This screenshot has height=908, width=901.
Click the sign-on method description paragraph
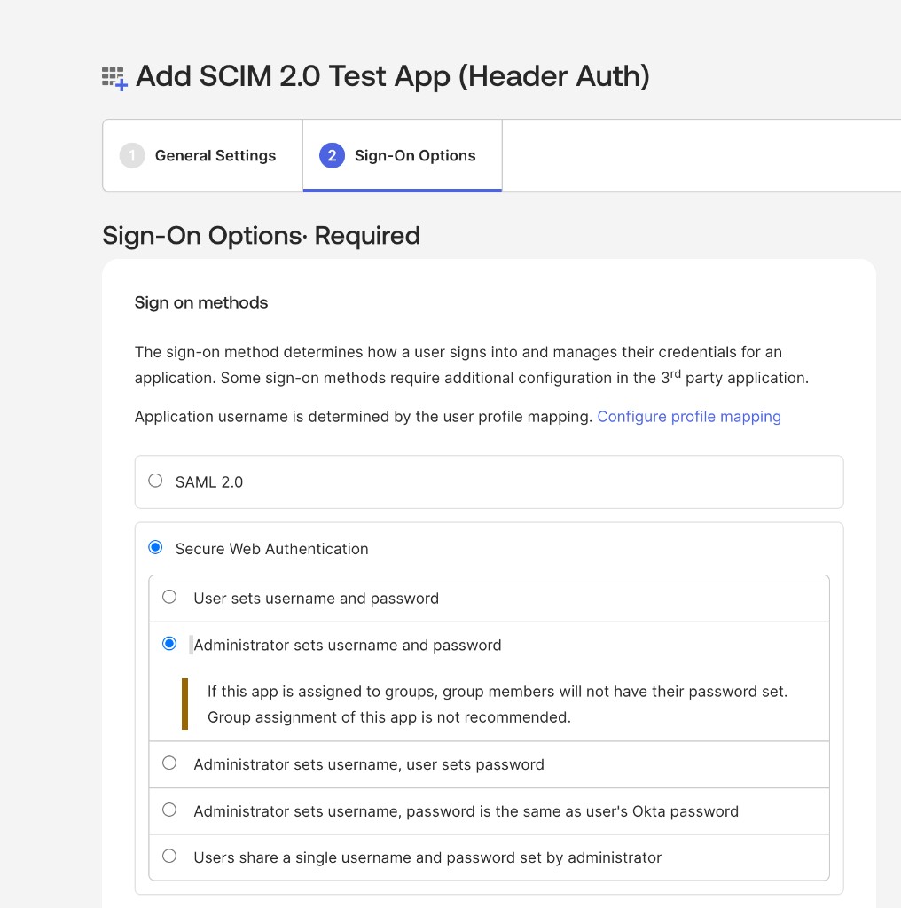[x=472, y=364]
